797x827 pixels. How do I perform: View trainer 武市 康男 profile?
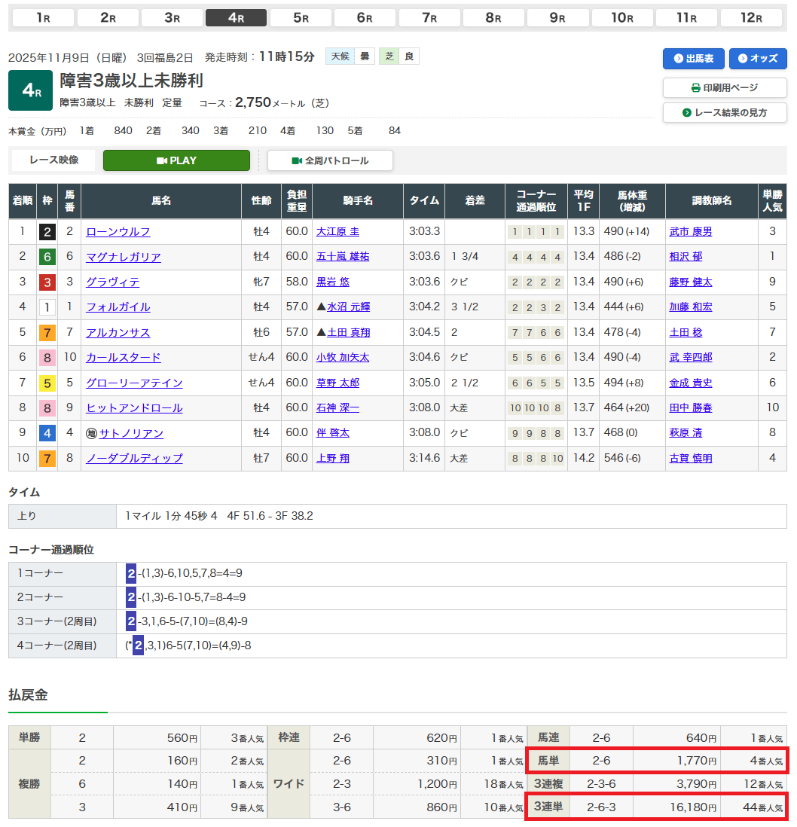(x=691, y=232)
